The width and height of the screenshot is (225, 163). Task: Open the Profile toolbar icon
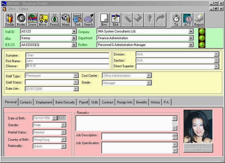click(x=10, y=20)
